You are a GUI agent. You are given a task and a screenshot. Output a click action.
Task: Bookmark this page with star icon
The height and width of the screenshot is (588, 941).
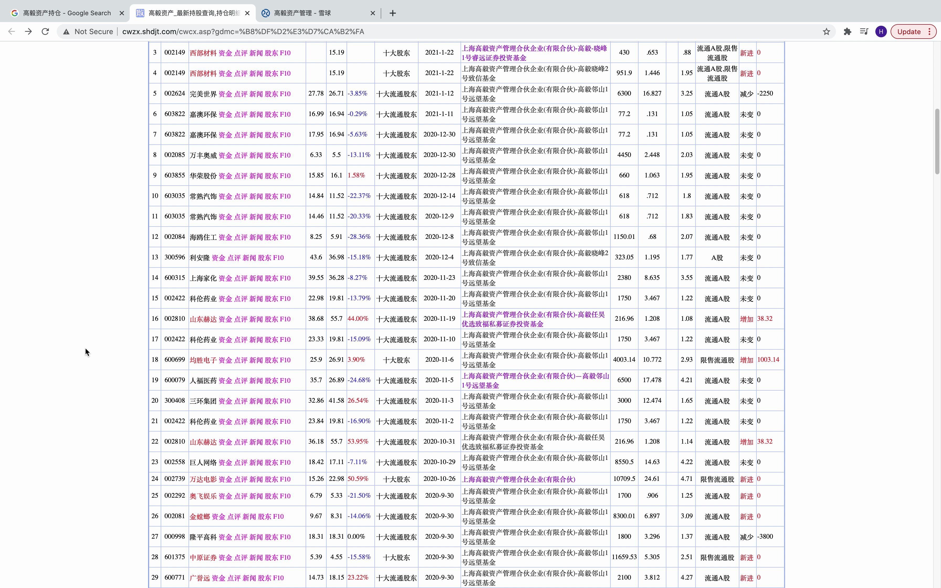[826, 31]
